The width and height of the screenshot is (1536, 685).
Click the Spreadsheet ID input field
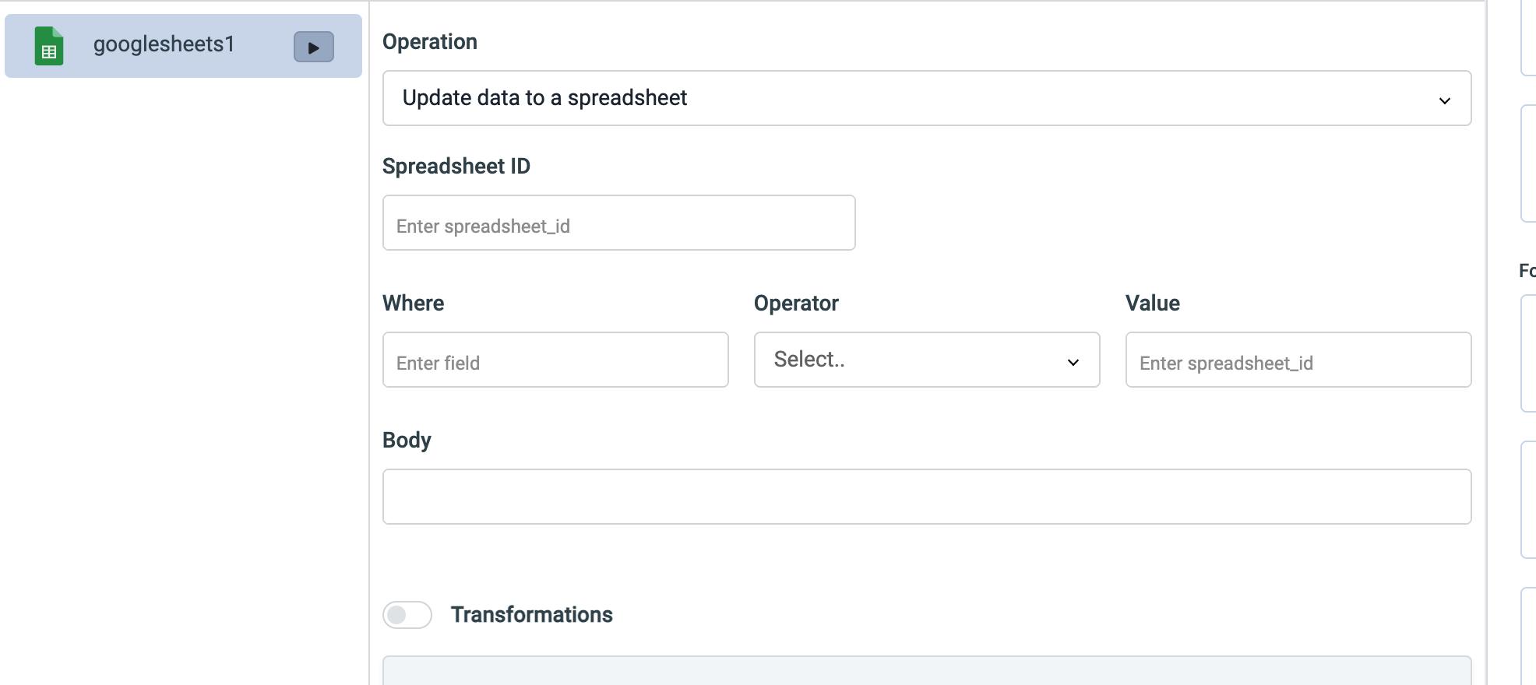coord(618,223)
